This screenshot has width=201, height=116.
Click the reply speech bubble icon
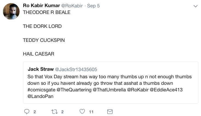pyautogui.click(x=27, y=112)
